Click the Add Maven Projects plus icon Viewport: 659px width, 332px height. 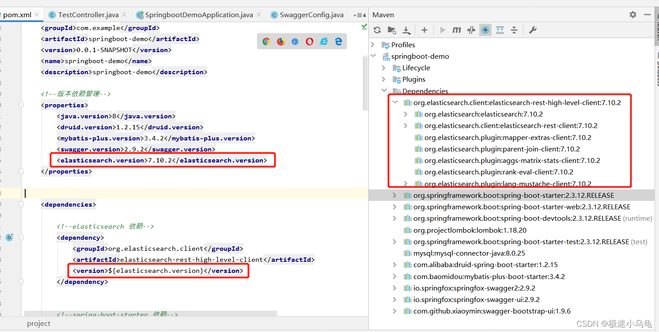click(x=424, y=30)
